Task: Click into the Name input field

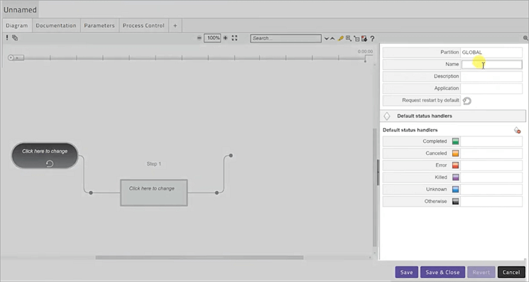Action: click(x=491, y=65)
